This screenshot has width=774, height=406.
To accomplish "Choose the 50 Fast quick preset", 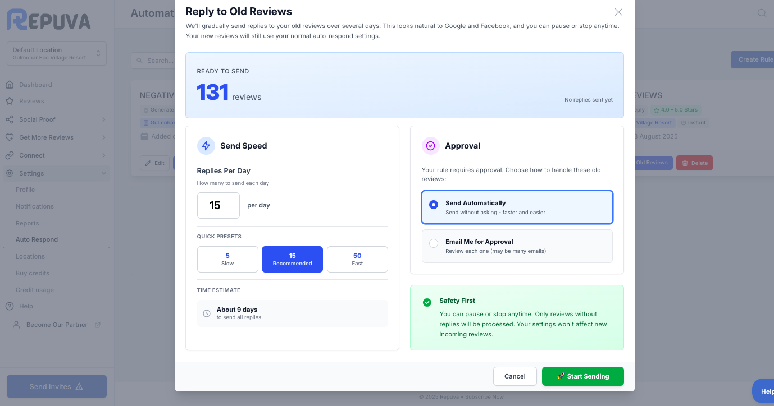I will click(357, 259).
